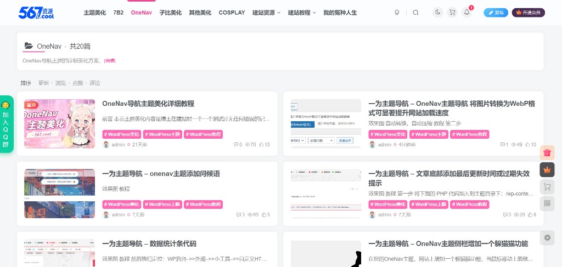Click views eye icon with 70

[x=248, y=145]
